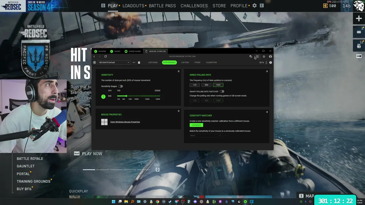
Task: Open the Lighting section
Action: pos(185,62)
